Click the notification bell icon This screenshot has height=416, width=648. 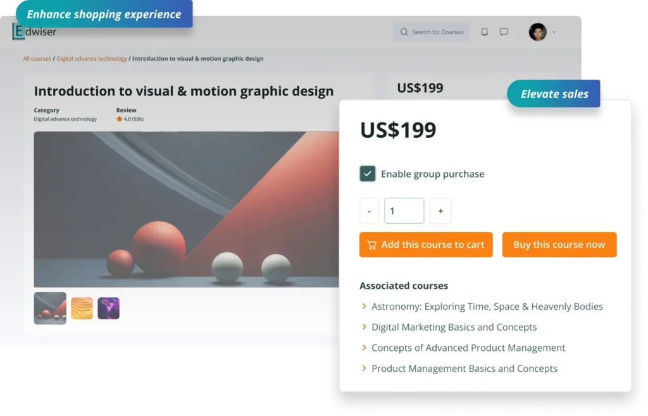484,32
